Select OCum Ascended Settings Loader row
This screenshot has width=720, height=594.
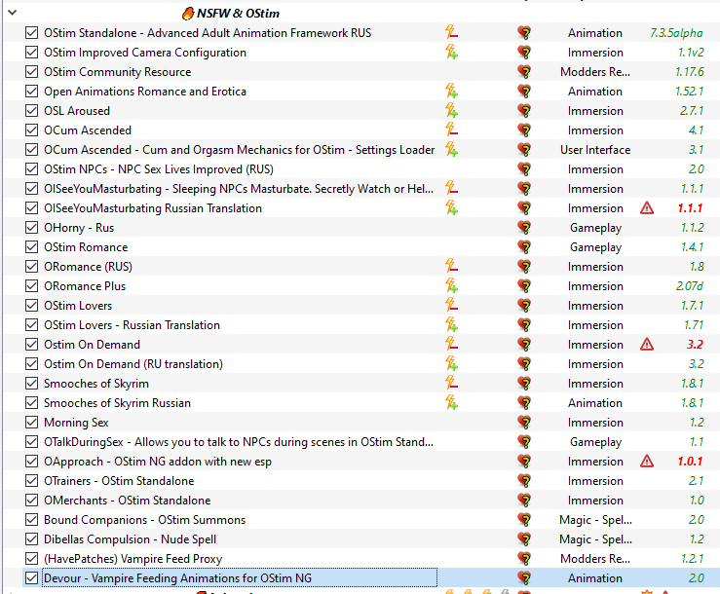pos(240,150)
